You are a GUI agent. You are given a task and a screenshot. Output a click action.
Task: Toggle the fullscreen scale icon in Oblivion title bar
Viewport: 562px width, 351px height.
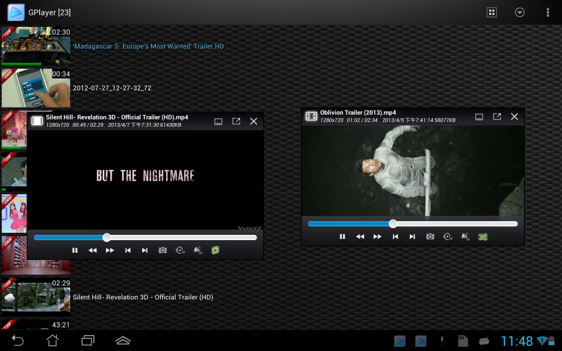click(311, 116)
